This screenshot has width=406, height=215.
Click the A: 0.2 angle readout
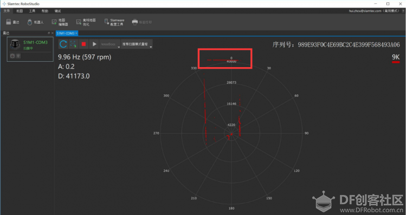click(66, 67)
